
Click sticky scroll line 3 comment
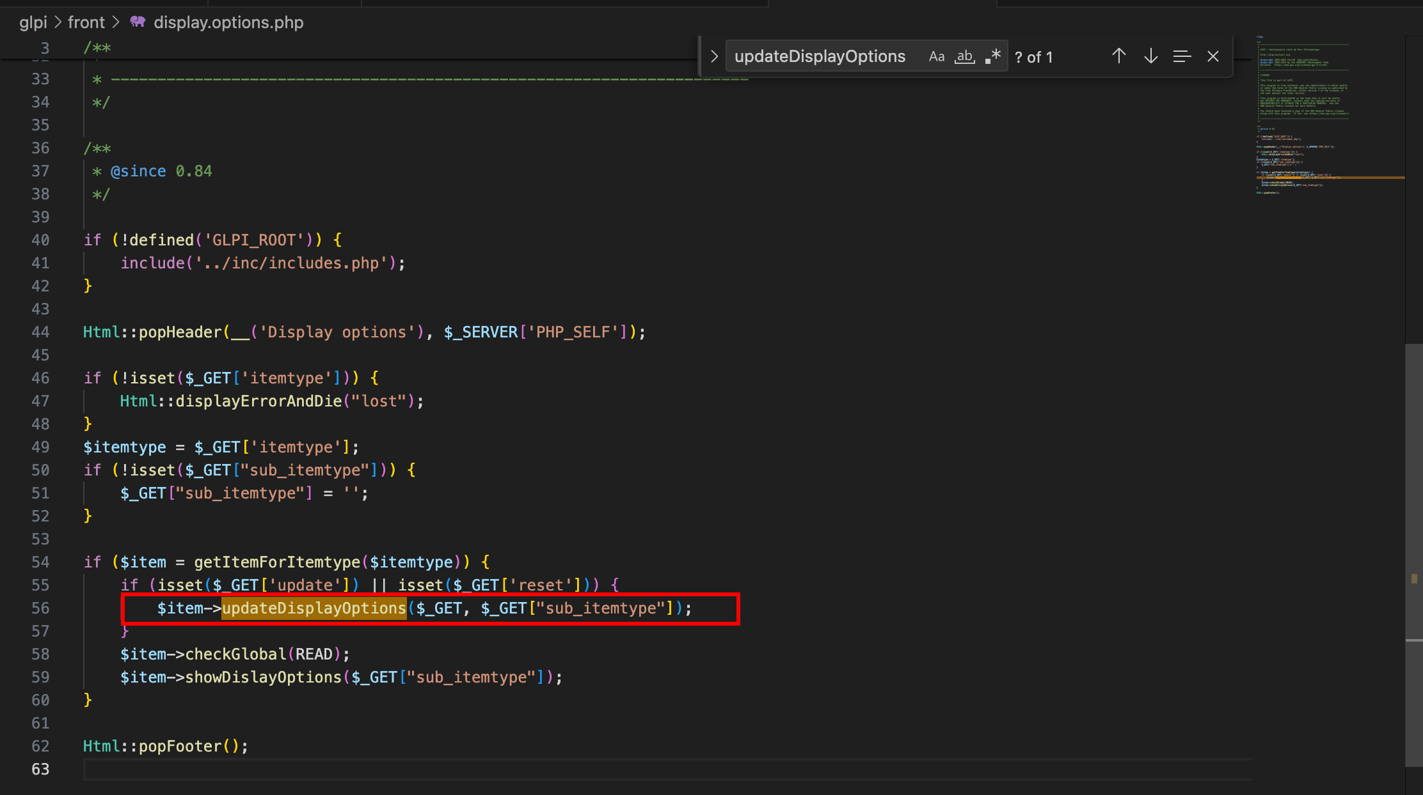[97, 48]
